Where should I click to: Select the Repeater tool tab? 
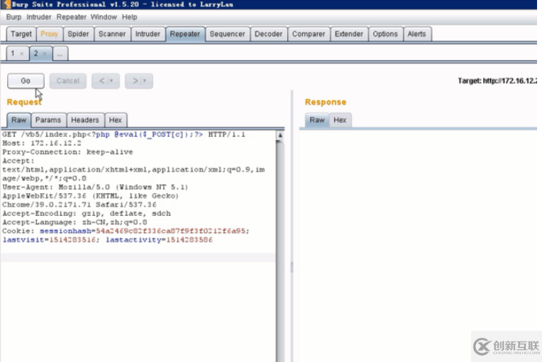185,34
